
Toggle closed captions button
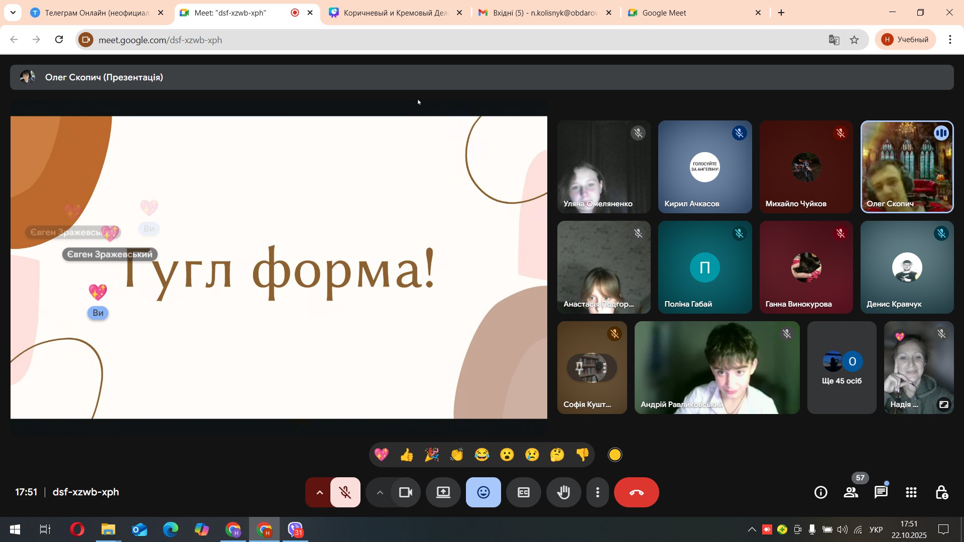pyautogui.click(x=523, y=492)
